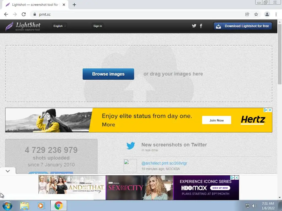The image size is (282, 211).
Task: Close the Lightshot browser tab
Action: [64, 5]
